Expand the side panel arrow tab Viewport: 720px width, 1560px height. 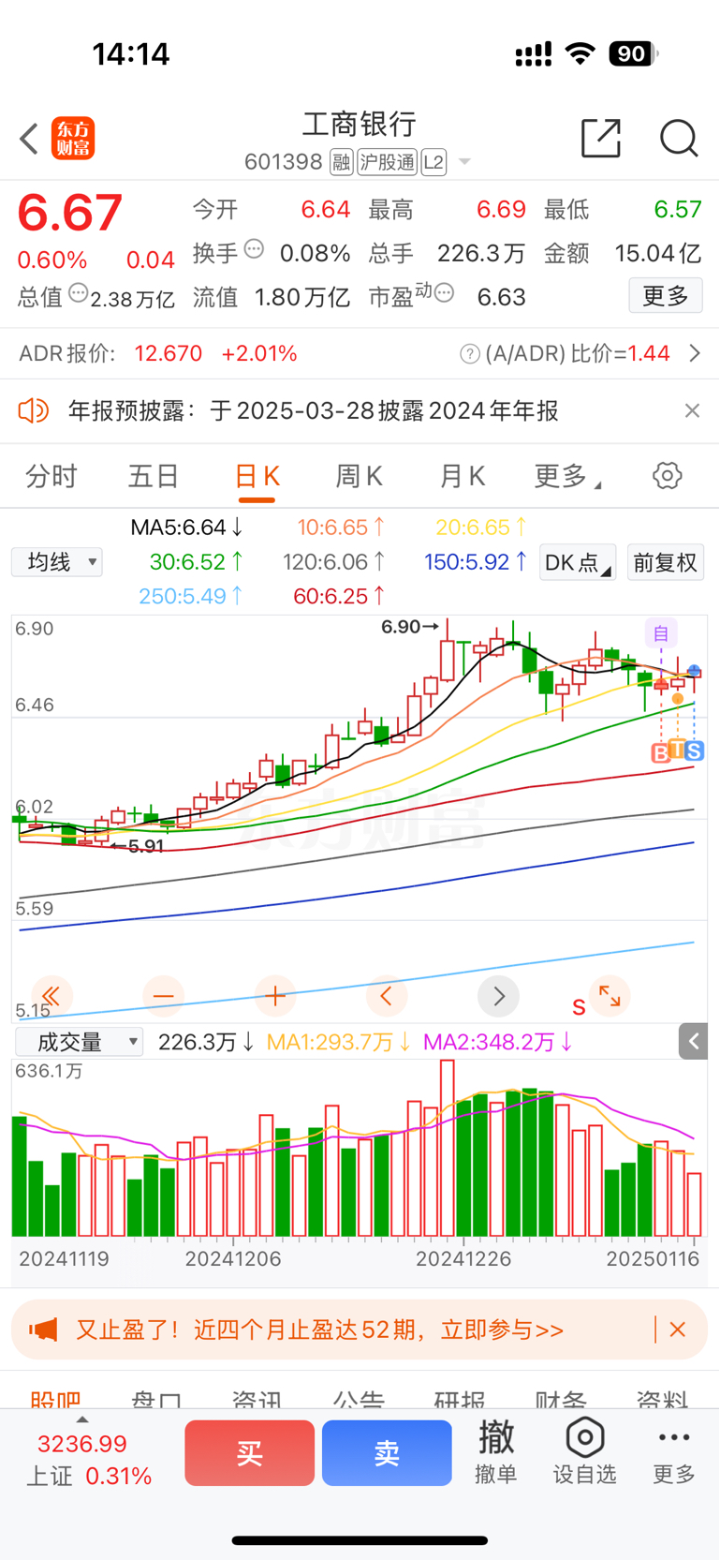[x=693, y=1041]
